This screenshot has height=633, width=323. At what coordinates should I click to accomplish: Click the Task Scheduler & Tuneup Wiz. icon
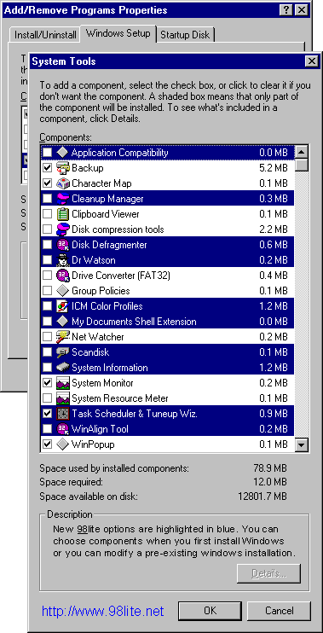[62, 414]
